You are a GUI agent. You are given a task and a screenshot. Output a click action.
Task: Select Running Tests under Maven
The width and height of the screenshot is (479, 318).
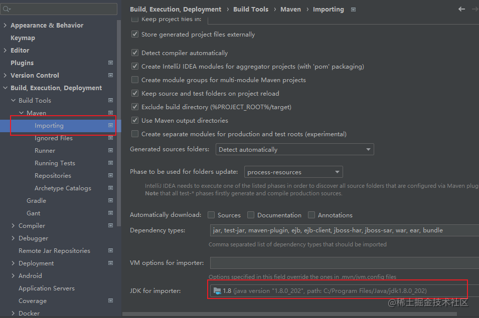[55, 163]
